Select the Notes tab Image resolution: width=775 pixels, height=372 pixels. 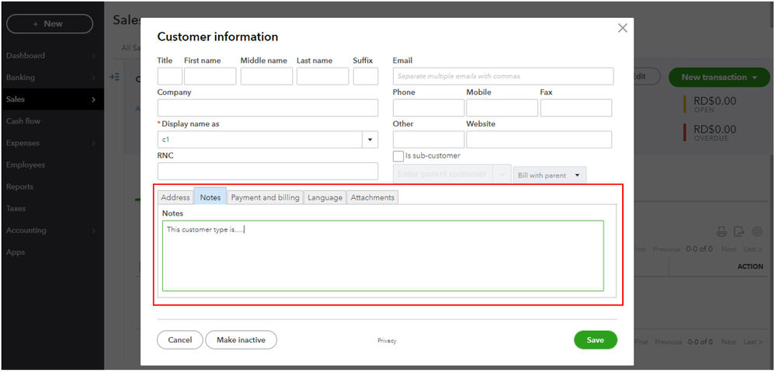tap(210, 196)
